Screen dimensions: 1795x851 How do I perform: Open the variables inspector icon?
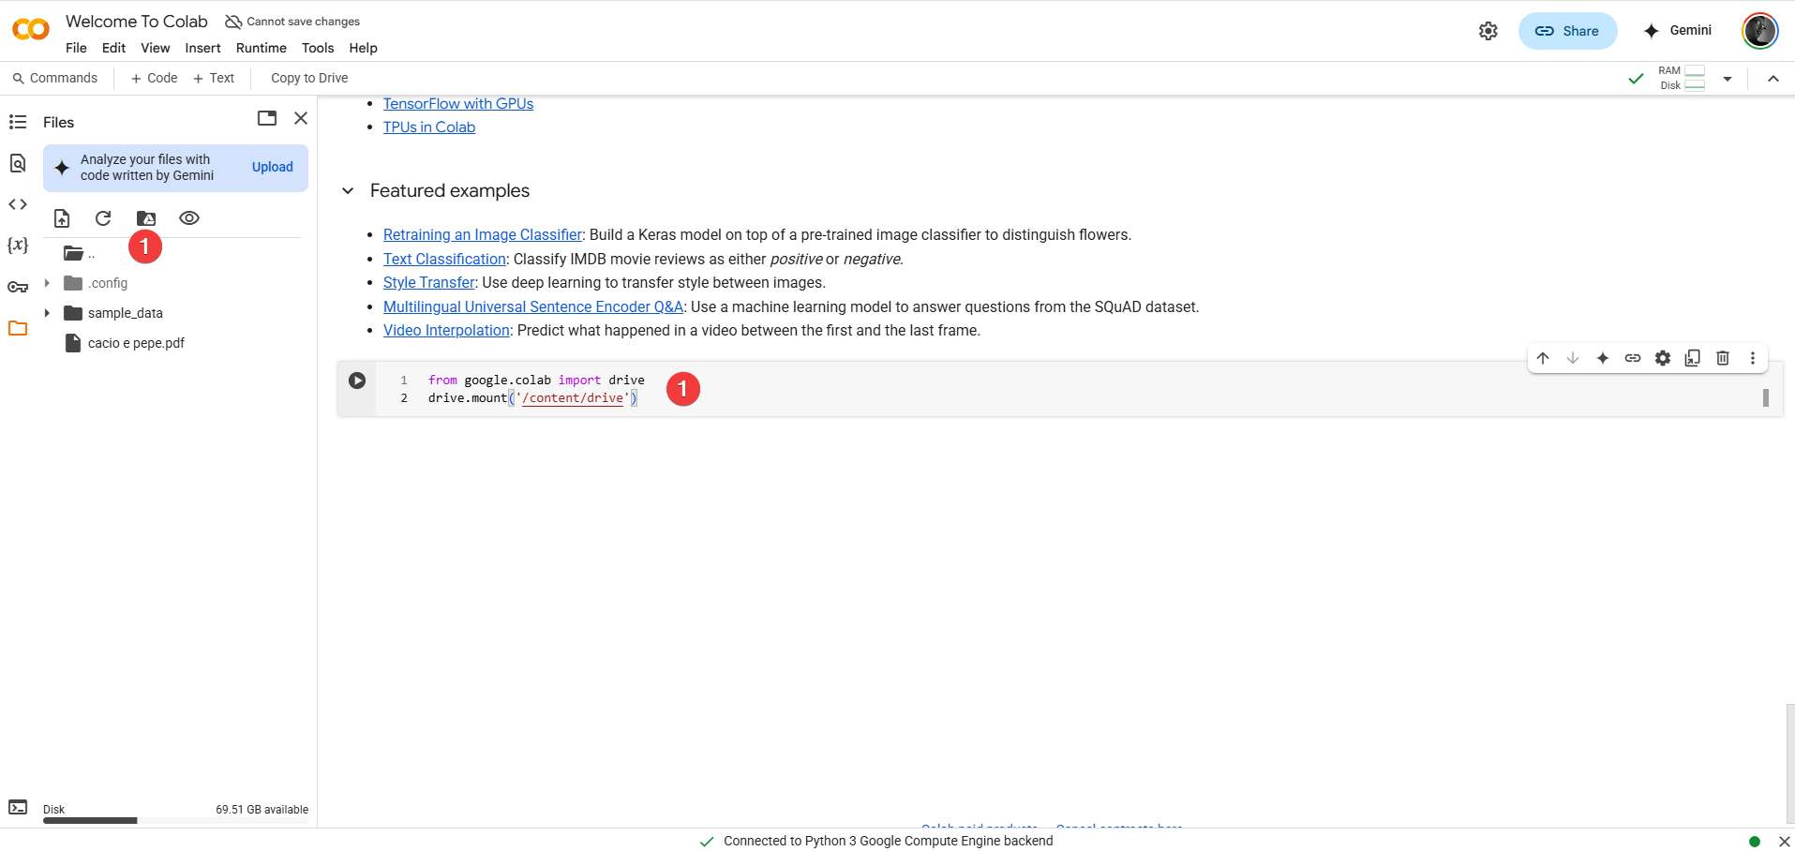point(18,245)
